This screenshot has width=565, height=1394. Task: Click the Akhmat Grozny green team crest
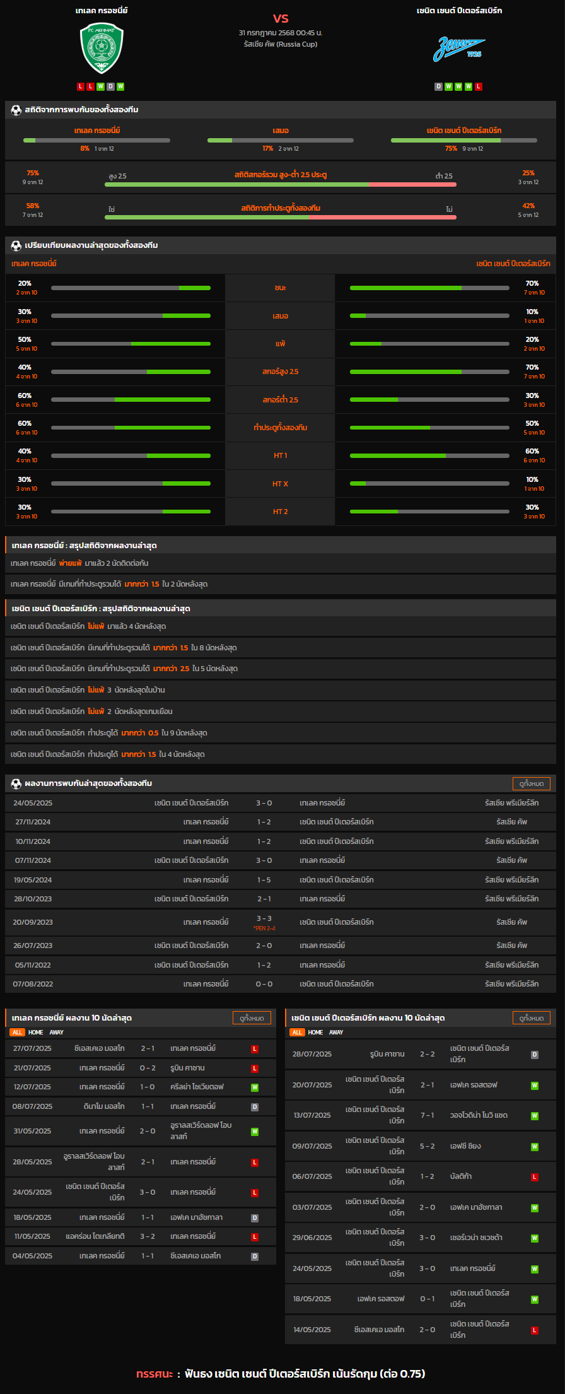[102, 48]
